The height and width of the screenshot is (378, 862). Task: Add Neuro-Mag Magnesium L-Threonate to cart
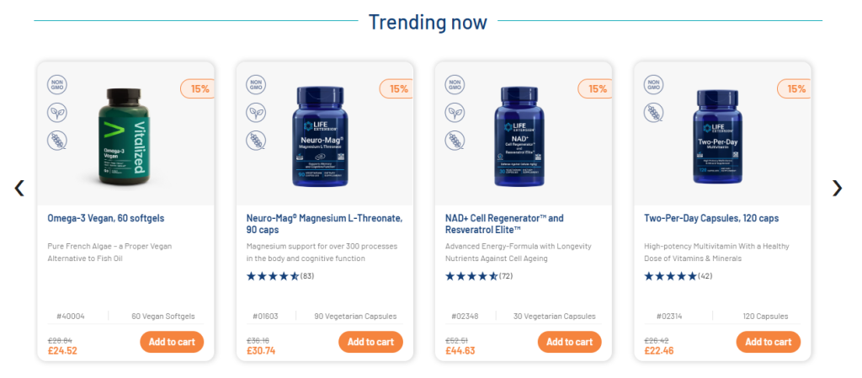coord(370,342)
